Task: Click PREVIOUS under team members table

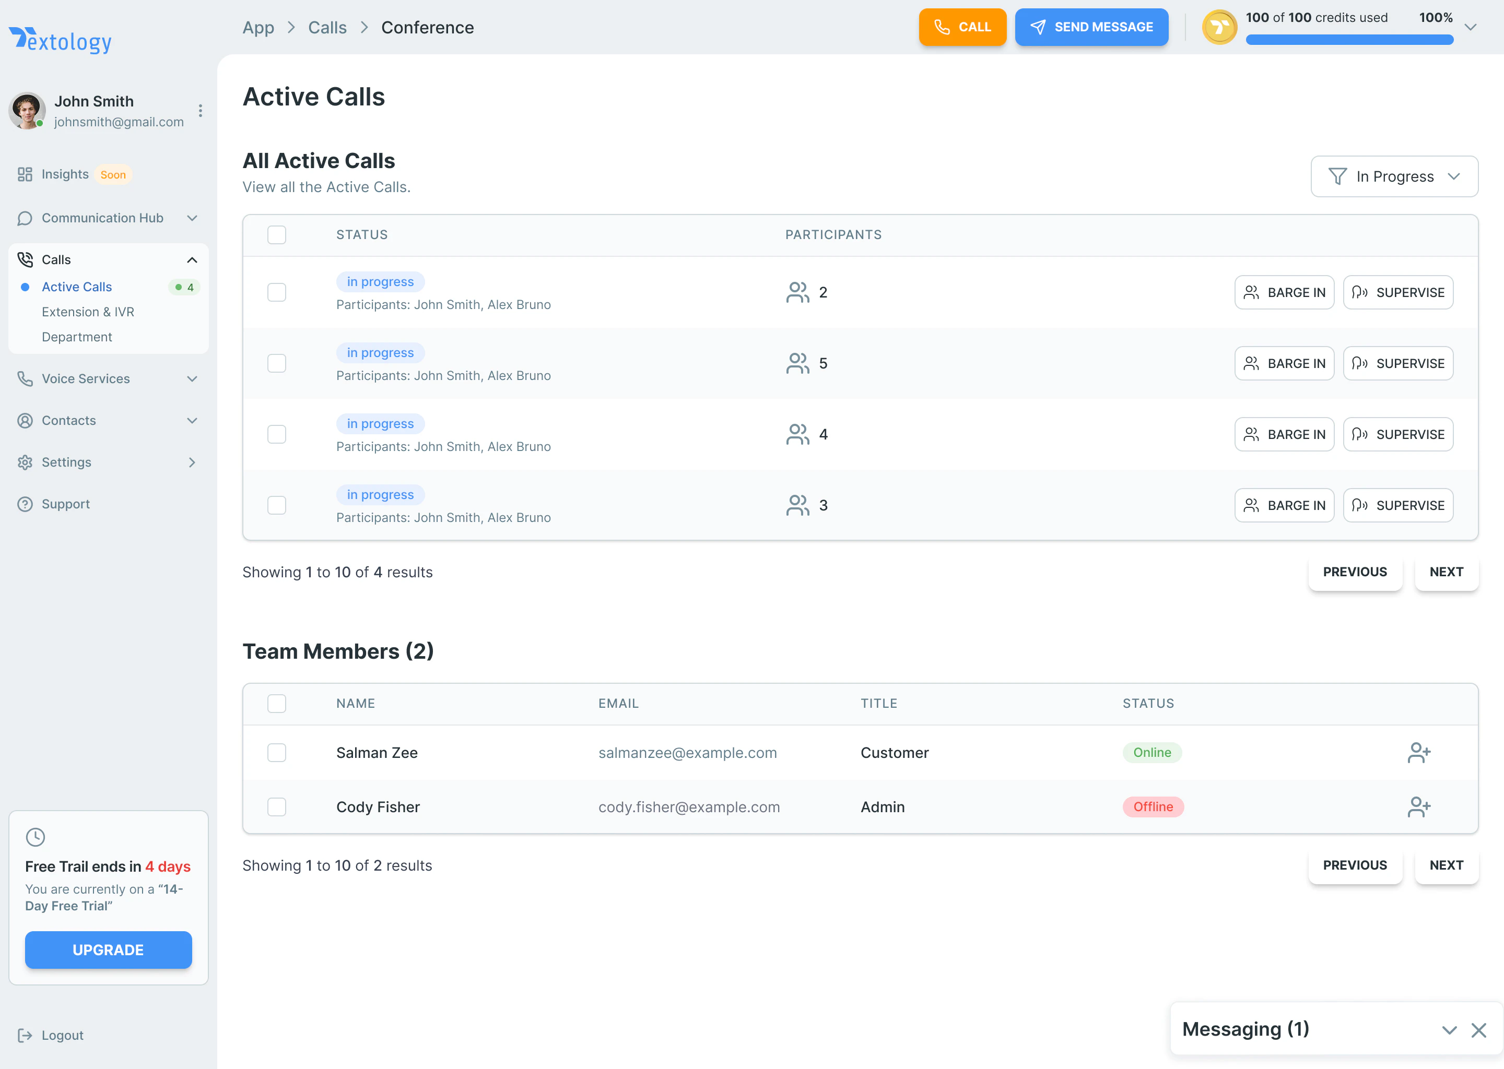Action: click(x=1355, y=865)
